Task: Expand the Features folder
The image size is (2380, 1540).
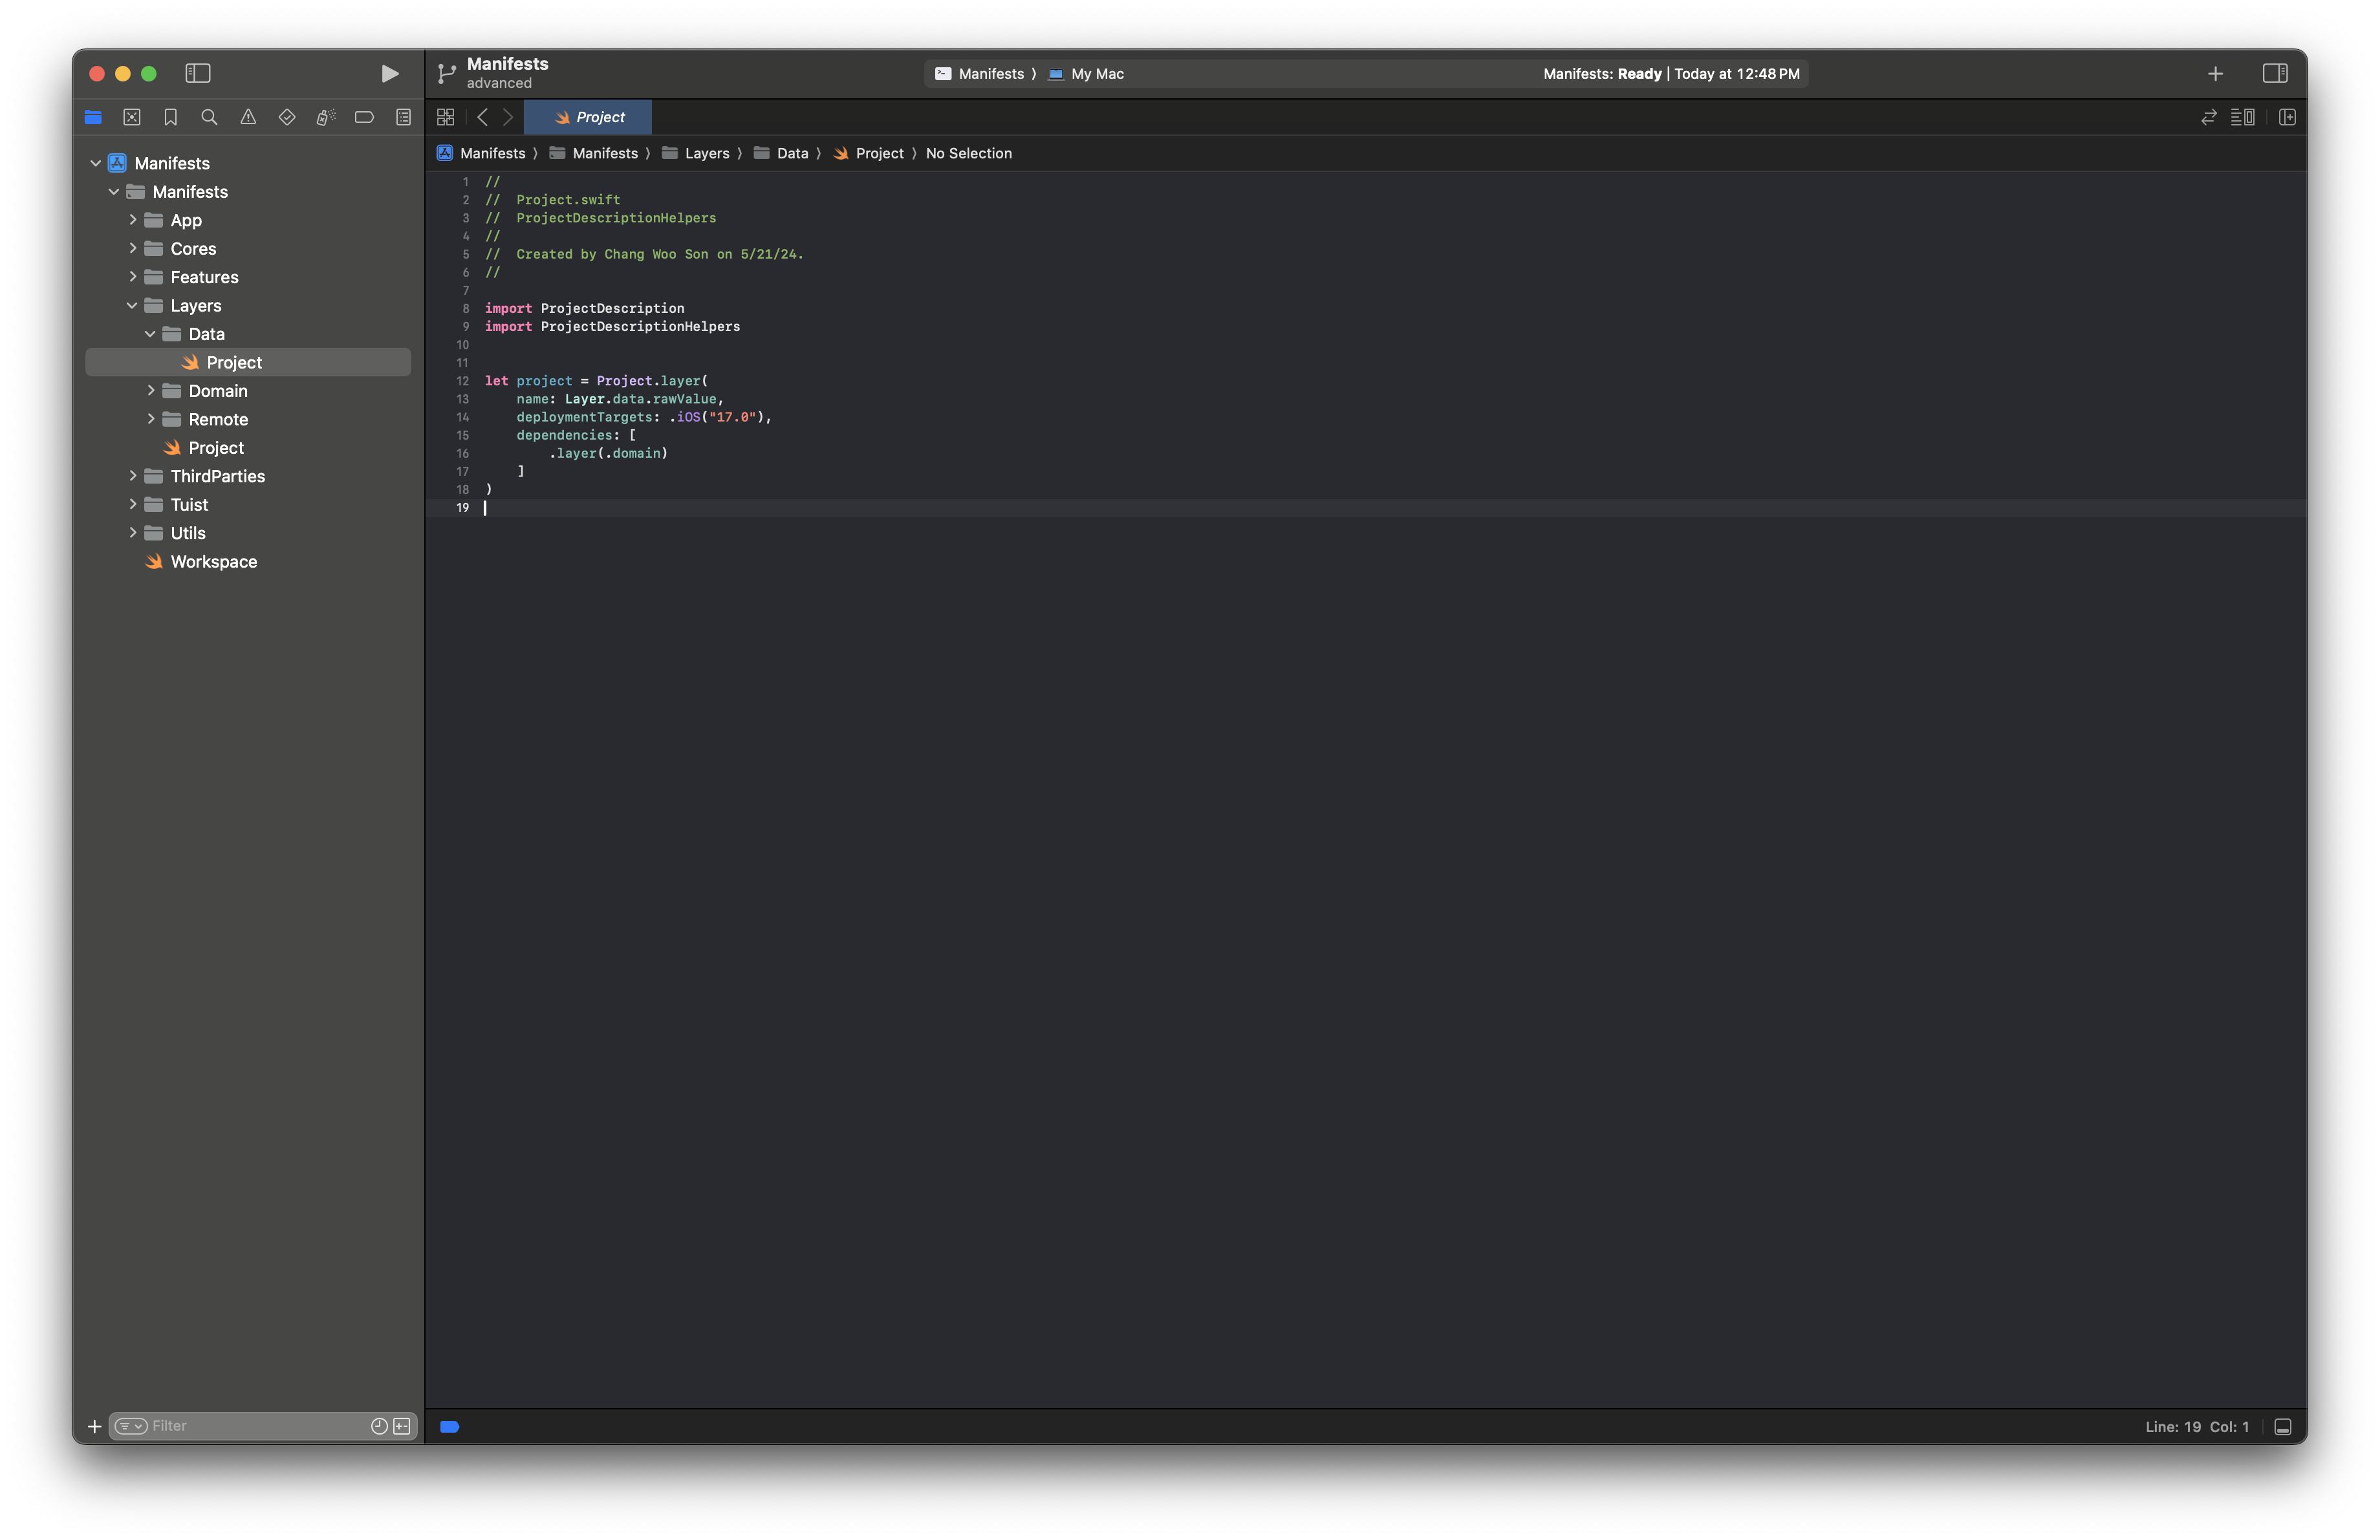Action: coord(132,276)
